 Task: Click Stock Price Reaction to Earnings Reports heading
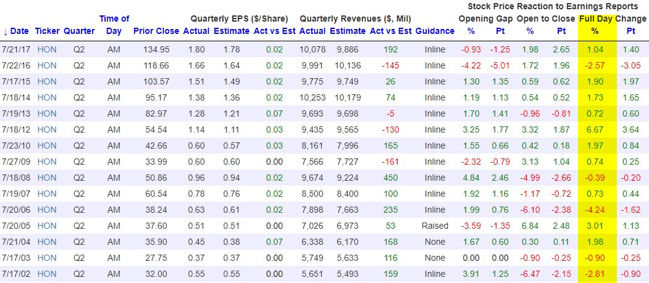coord(553,6)
